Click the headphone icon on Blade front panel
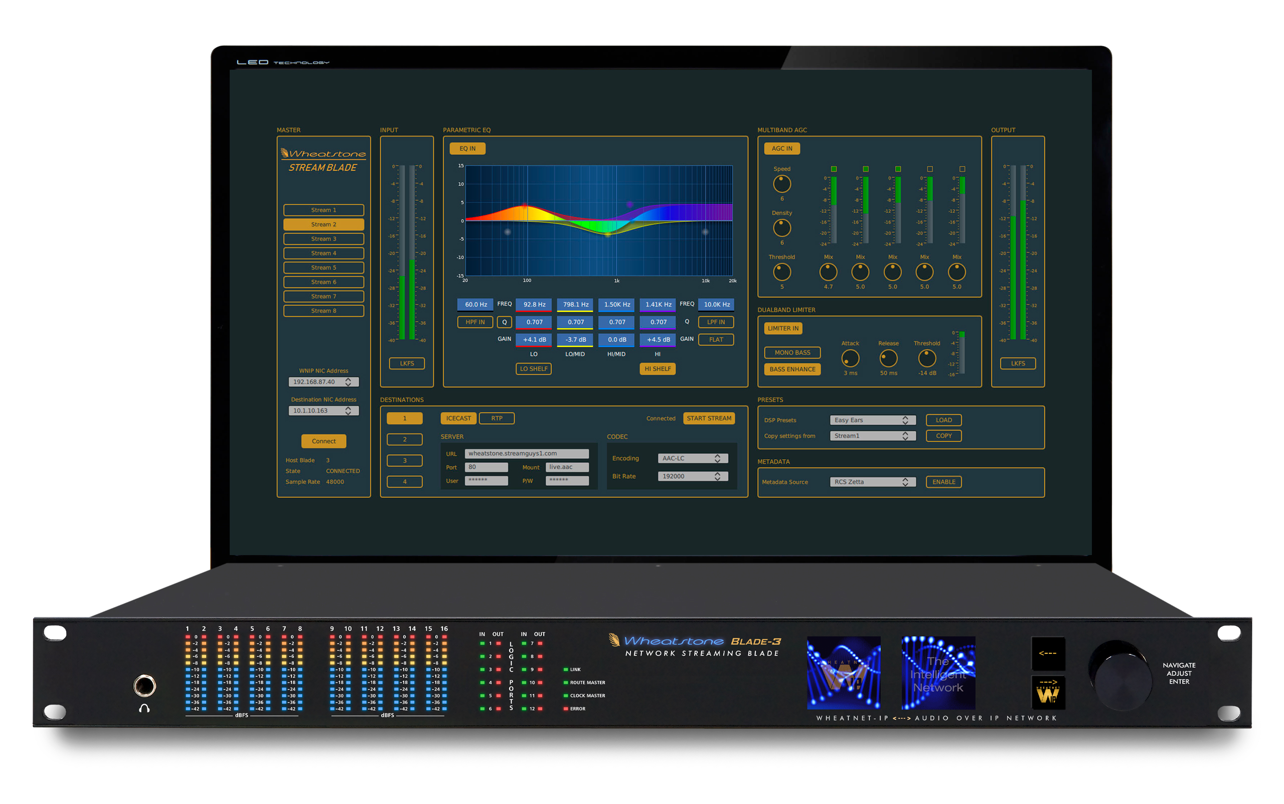1284x804 pixels. [x=144, y=708]
